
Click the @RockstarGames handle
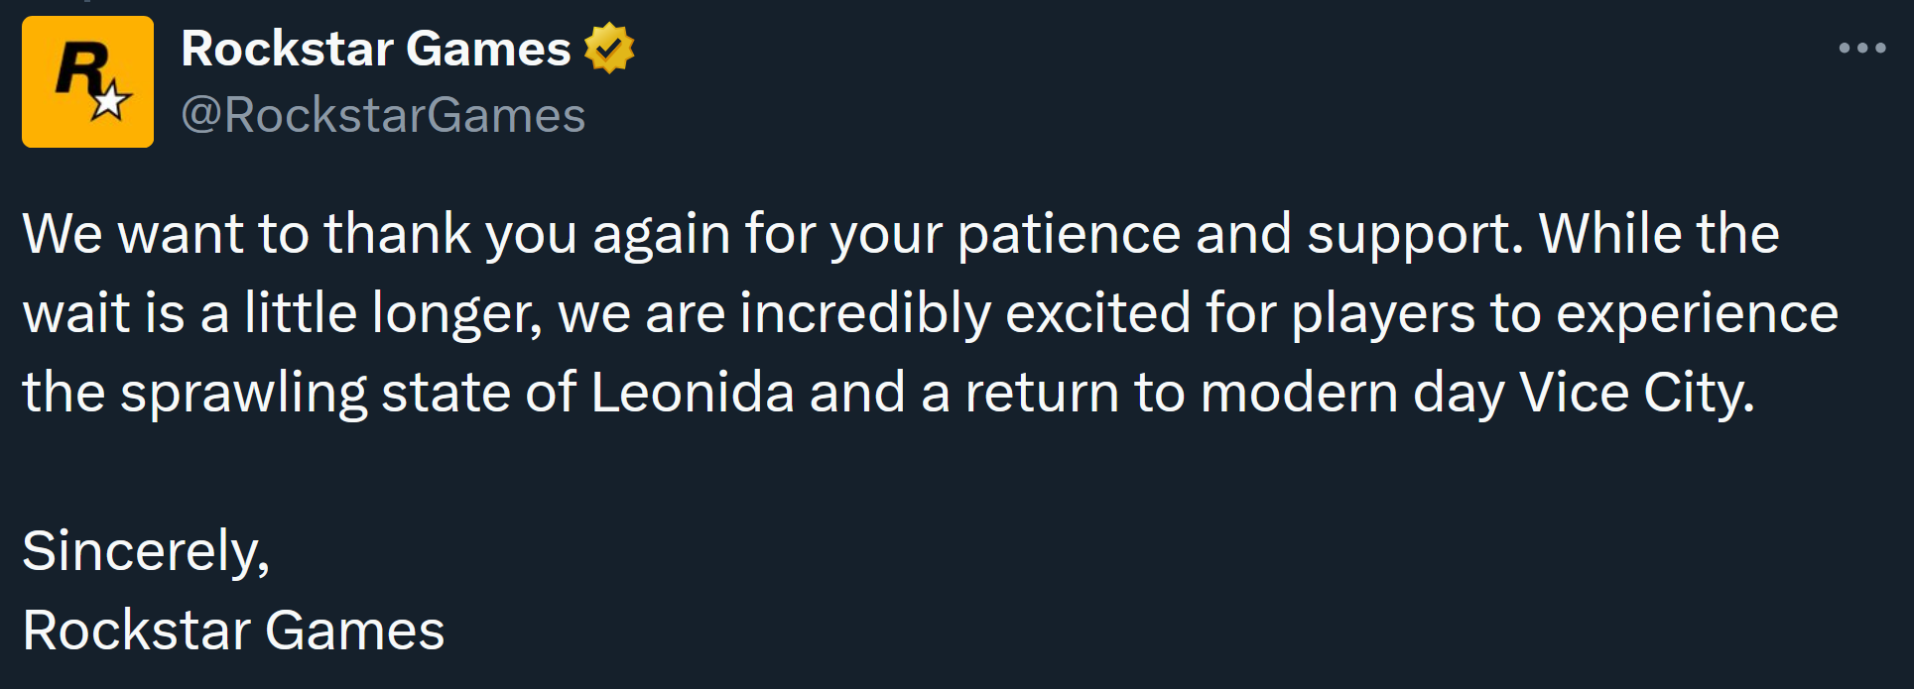click(x=383, y=115)
